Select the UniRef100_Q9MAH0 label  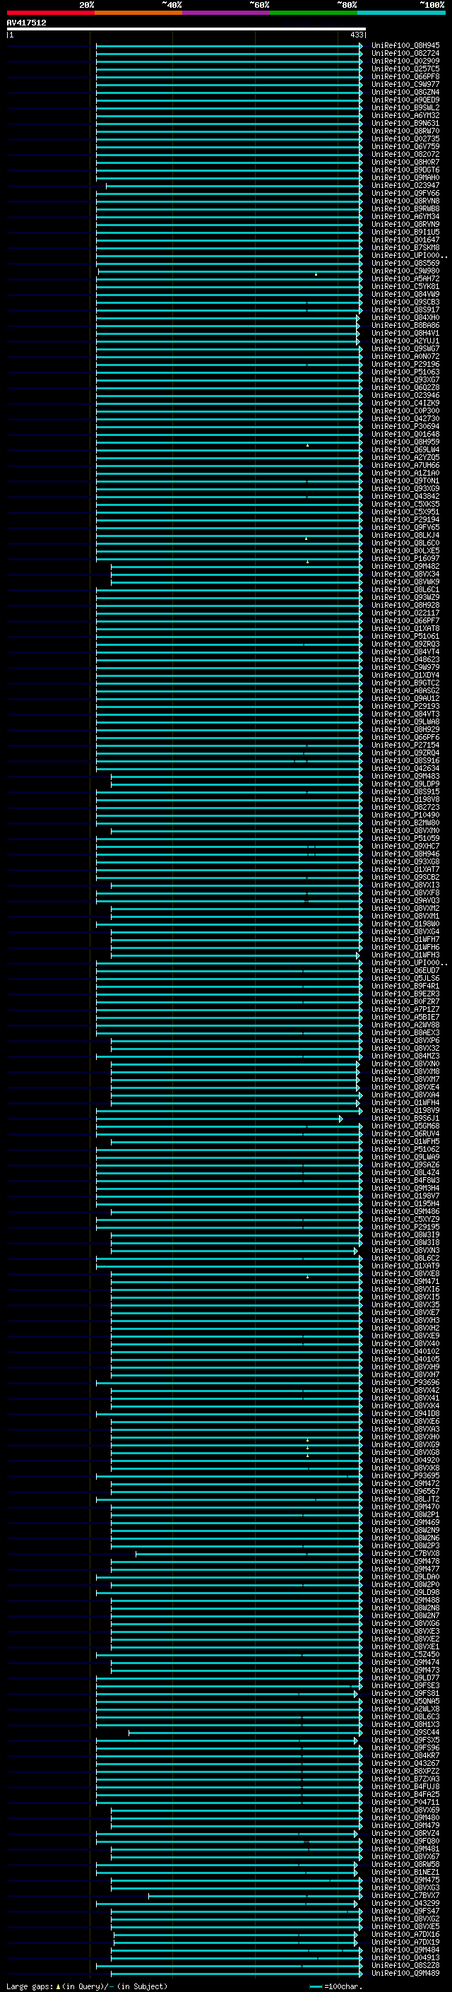tap(405, 178)
